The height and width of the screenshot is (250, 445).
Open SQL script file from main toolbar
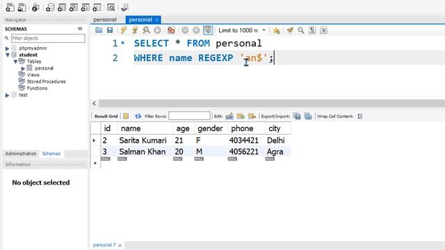point(22,7)
